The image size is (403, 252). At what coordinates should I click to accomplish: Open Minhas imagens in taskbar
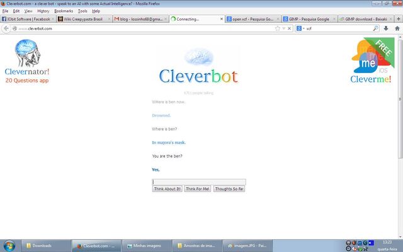[147, 246]
